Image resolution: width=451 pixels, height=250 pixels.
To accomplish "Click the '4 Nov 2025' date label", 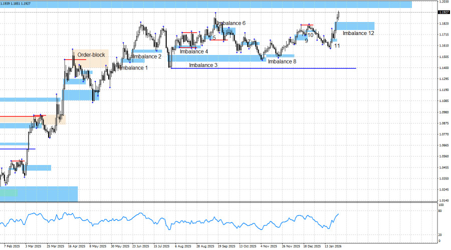I will pos(269,246).
